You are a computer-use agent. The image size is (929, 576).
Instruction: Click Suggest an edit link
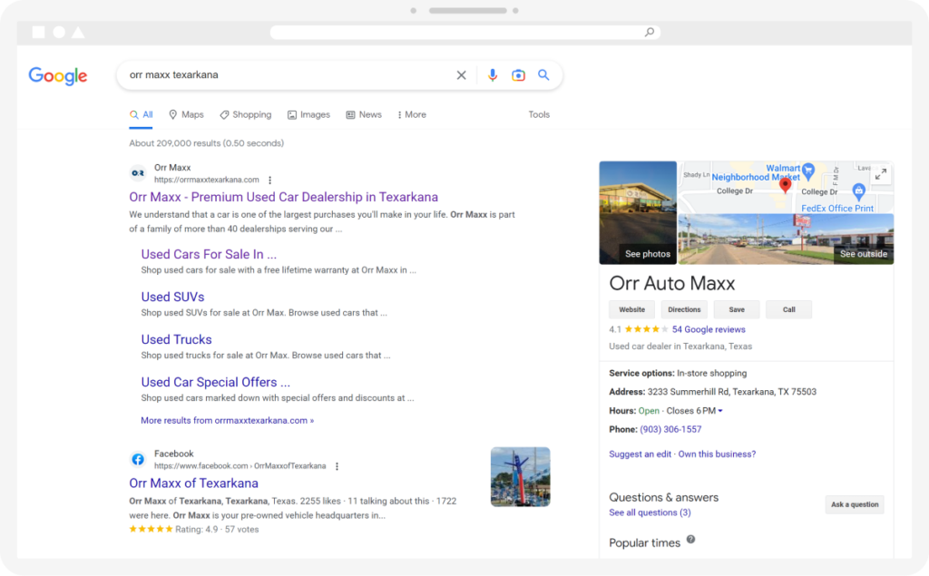tap(640, 454)
